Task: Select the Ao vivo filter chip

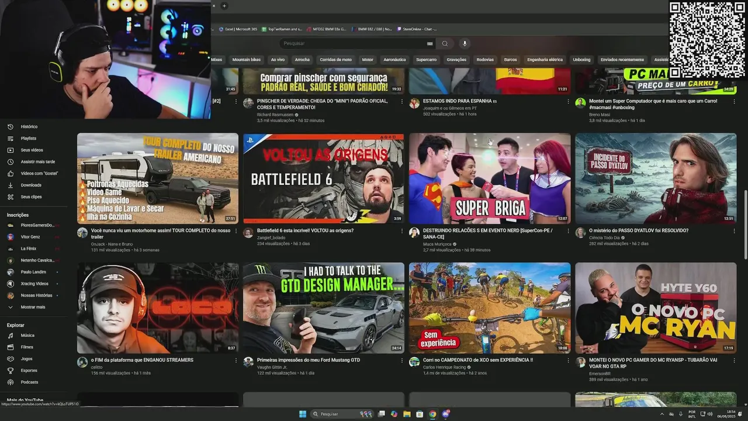Action: [278, 60]
